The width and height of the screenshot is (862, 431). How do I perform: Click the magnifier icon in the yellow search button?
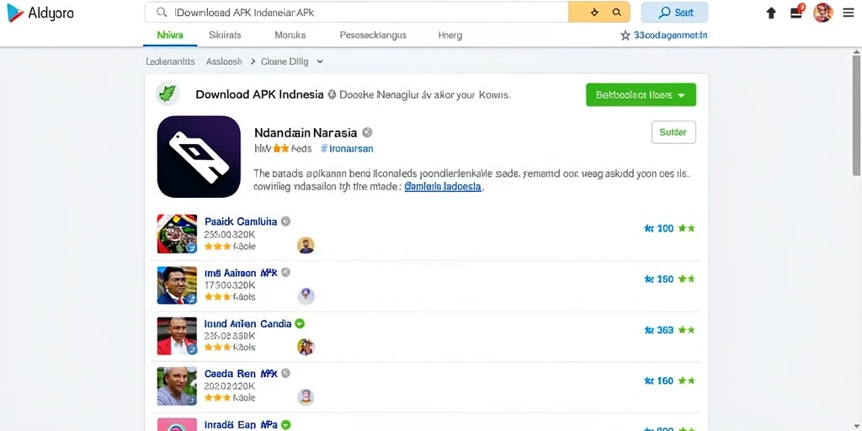617,12
